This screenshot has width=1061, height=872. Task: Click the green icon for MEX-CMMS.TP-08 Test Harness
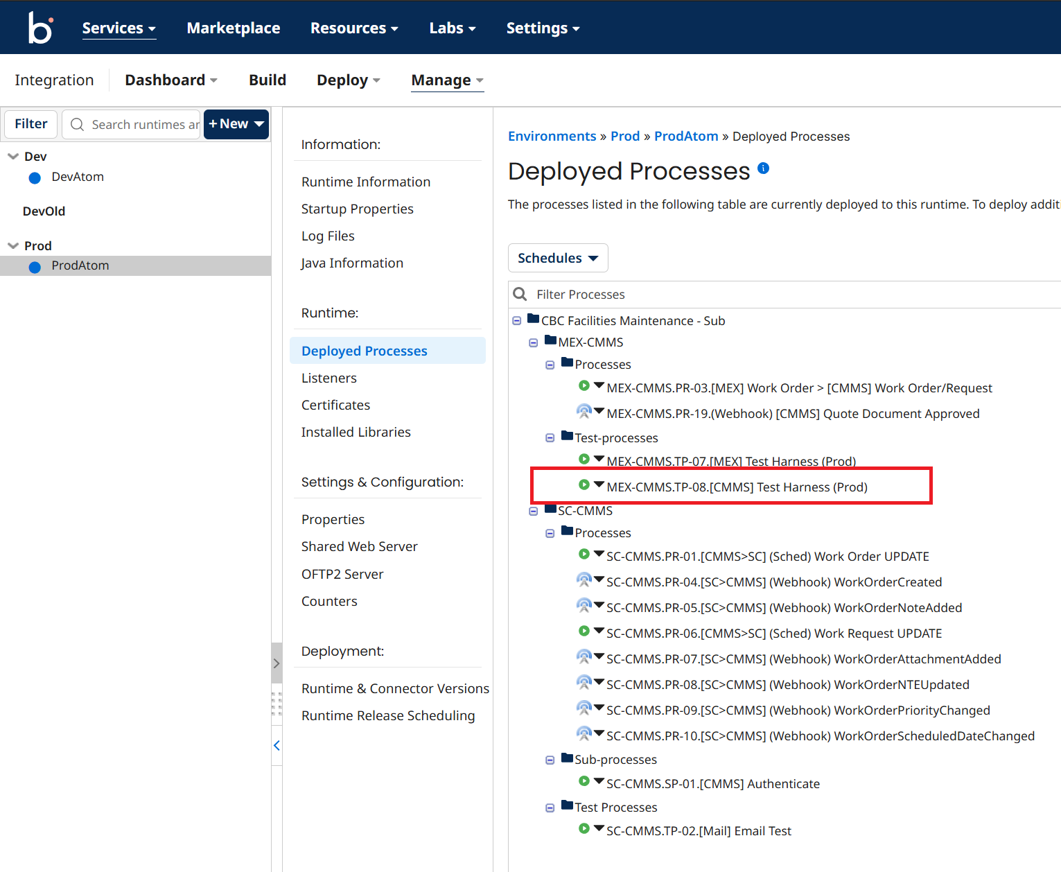(584, 485)
